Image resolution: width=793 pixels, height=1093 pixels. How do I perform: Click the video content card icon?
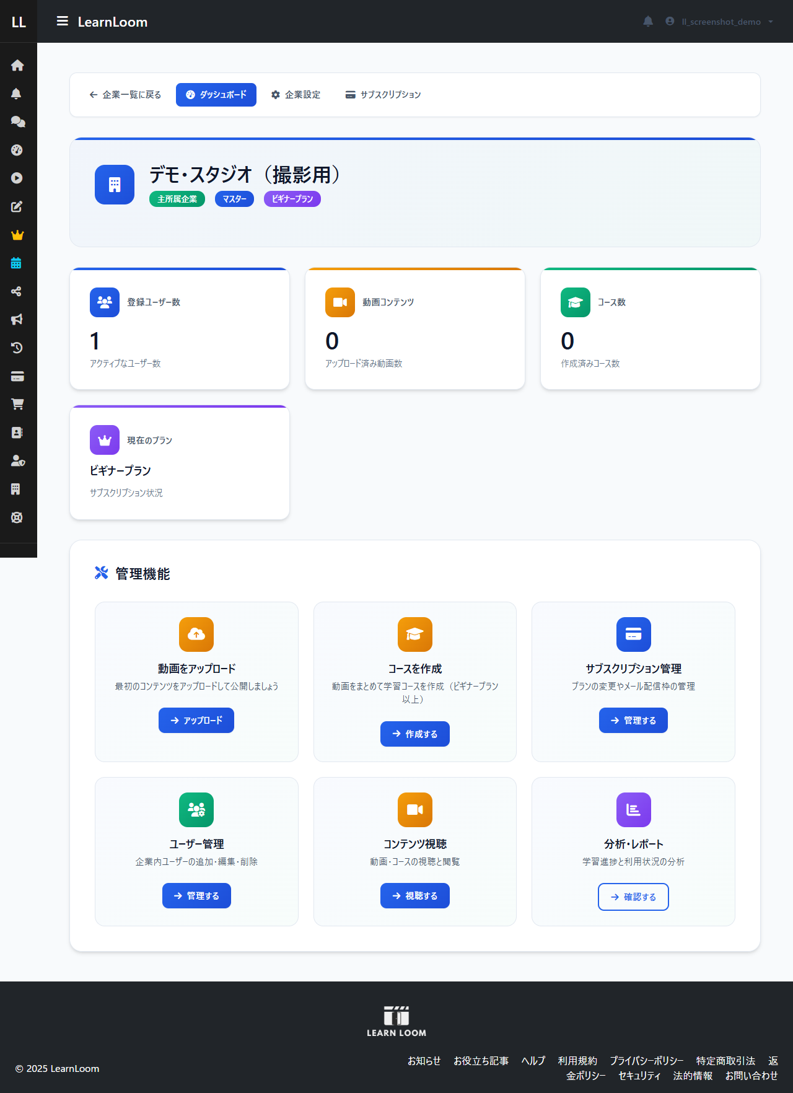pos(340,302)
